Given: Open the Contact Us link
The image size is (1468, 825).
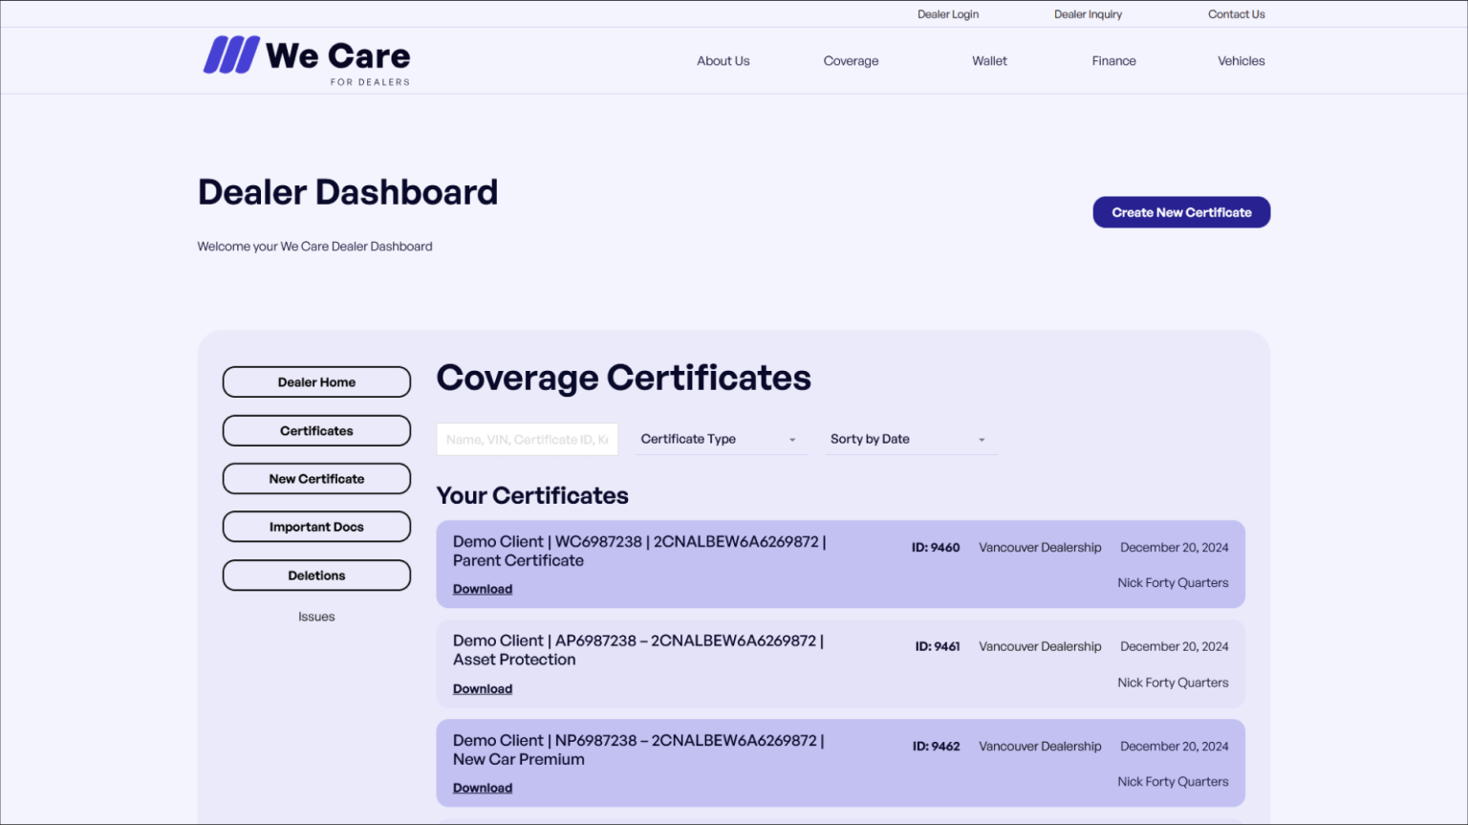Looking at the screenshot, I should pyautogui.click(x=1236, y=14).
